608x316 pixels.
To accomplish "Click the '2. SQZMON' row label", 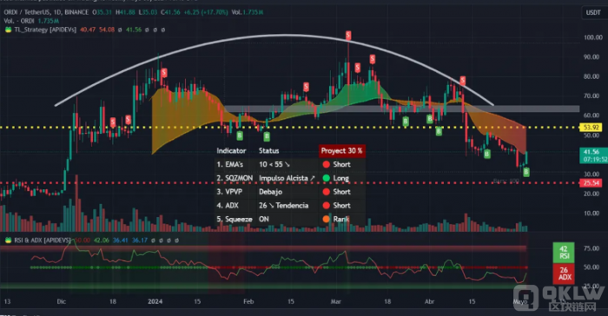I will (x=235, y=178).
